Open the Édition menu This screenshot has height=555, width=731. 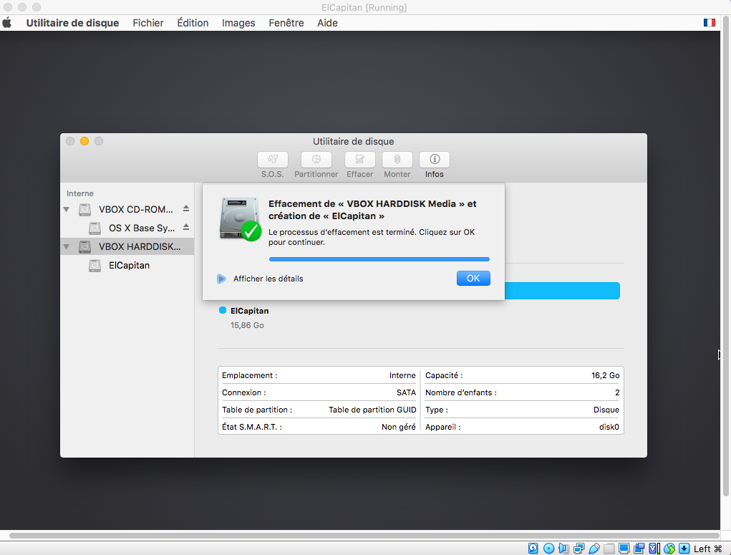pyautogui.click(x=193, y=23)
